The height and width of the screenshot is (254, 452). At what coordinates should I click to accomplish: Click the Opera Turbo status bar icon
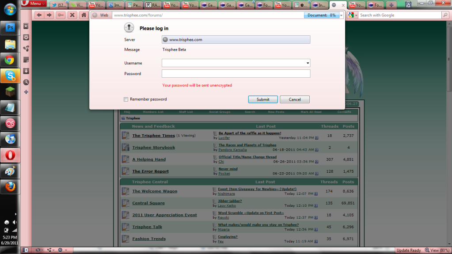click(60, 250)
